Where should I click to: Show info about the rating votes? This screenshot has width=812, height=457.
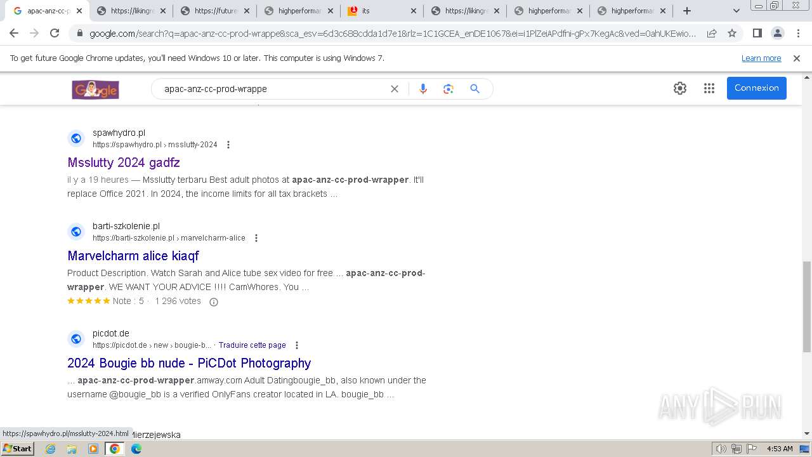(214, 302)
